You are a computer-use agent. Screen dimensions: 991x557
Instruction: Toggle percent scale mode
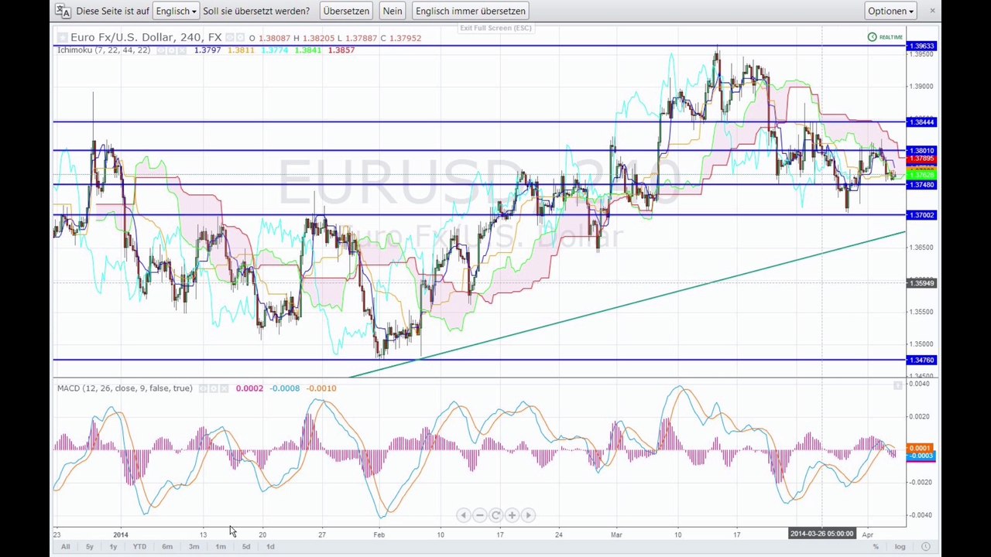876,547
